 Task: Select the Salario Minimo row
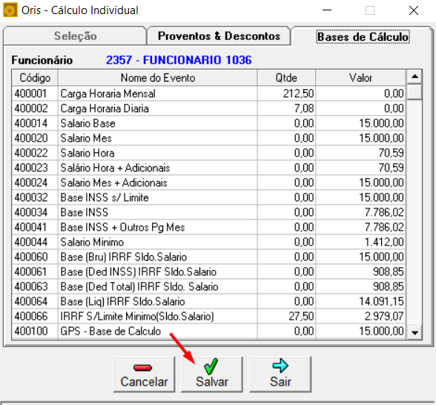coord(208,242)
